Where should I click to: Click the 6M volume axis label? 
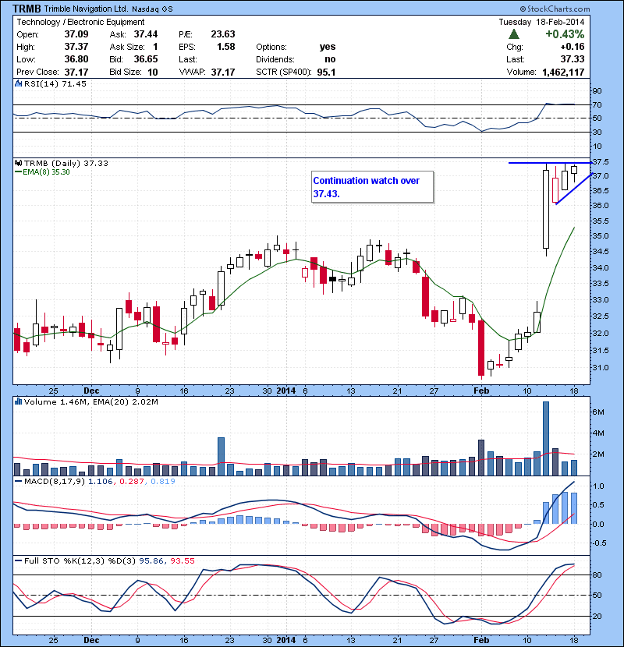598,412
